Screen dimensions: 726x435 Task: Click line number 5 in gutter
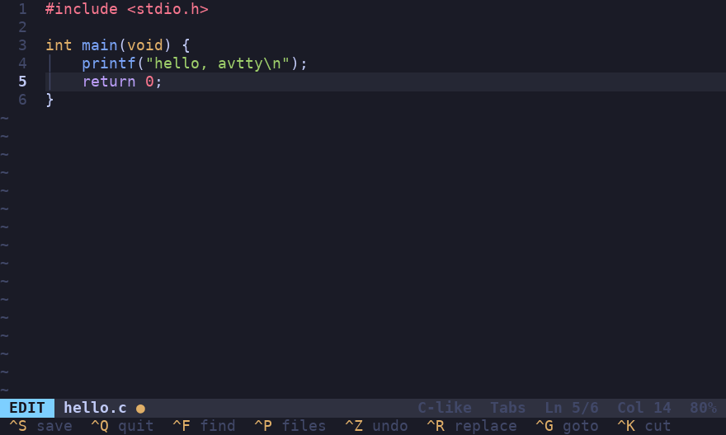point(23,82)
